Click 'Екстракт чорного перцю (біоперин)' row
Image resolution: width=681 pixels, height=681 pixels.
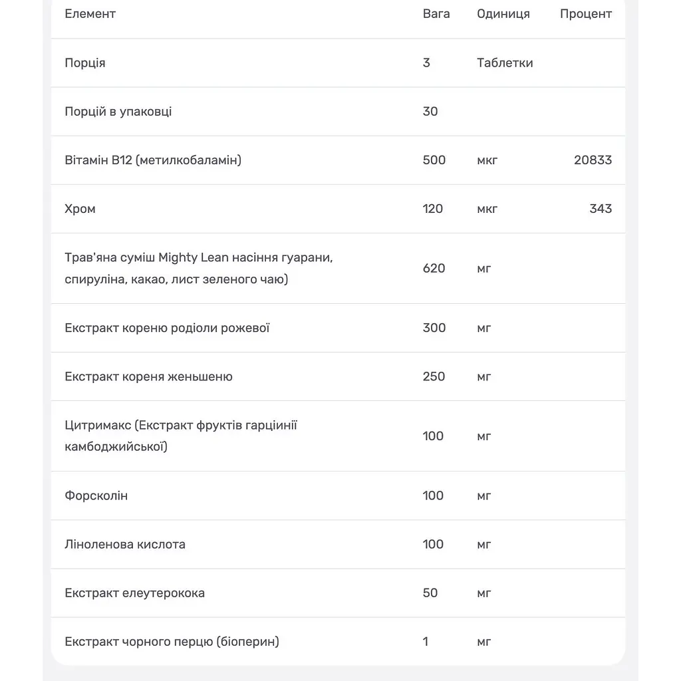(338, 642)
